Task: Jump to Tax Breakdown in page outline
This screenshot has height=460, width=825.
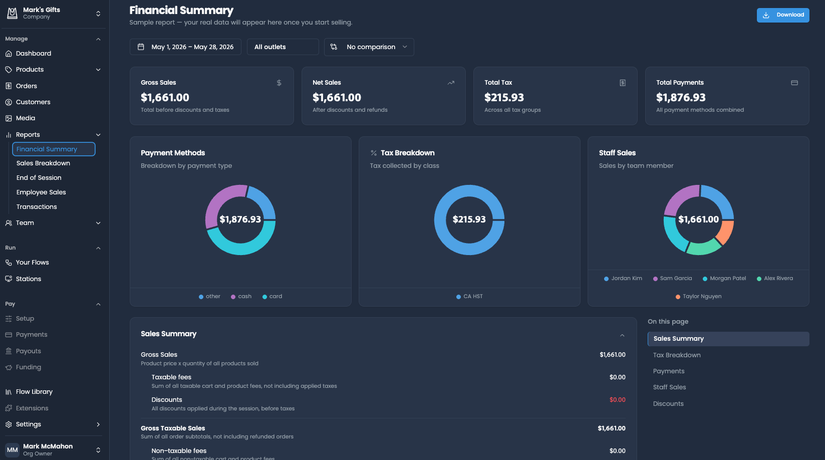Action: pyautogui.click(x=677, y=355)
